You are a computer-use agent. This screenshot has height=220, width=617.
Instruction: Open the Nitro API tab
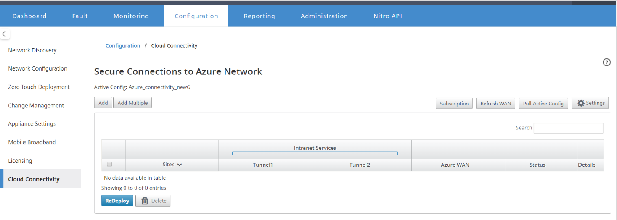tap(388, 16)
